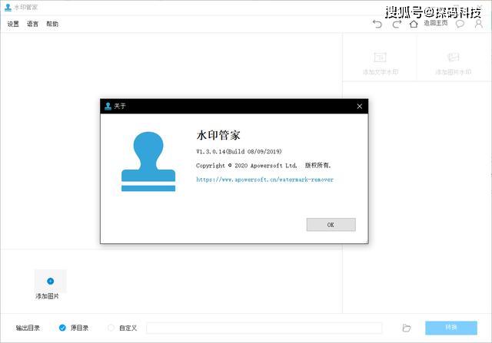The height and width of the screenshot is (343, 492).
Task: Click the redo arrow icon
Action: coord(397,24)
